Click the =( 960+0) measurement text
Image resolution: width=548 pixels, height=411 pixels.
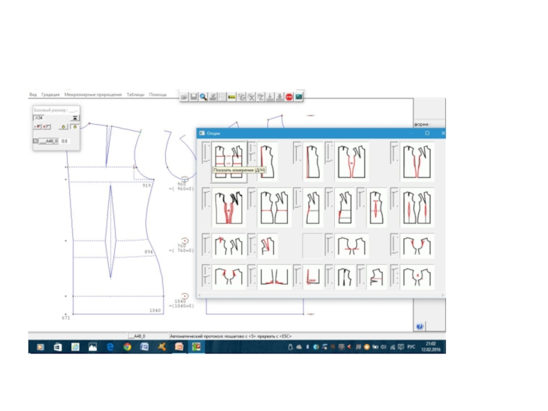pyautogui.click(x=182, y=189)
